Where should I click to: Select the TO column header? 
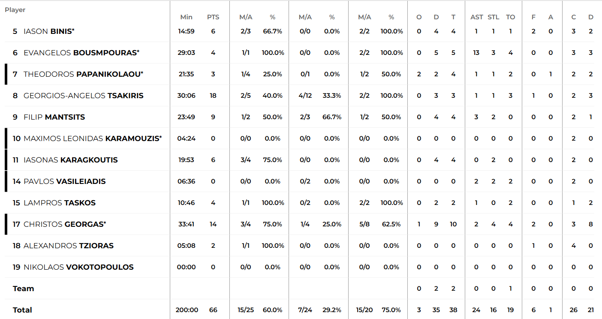click(x=511, y=17)
